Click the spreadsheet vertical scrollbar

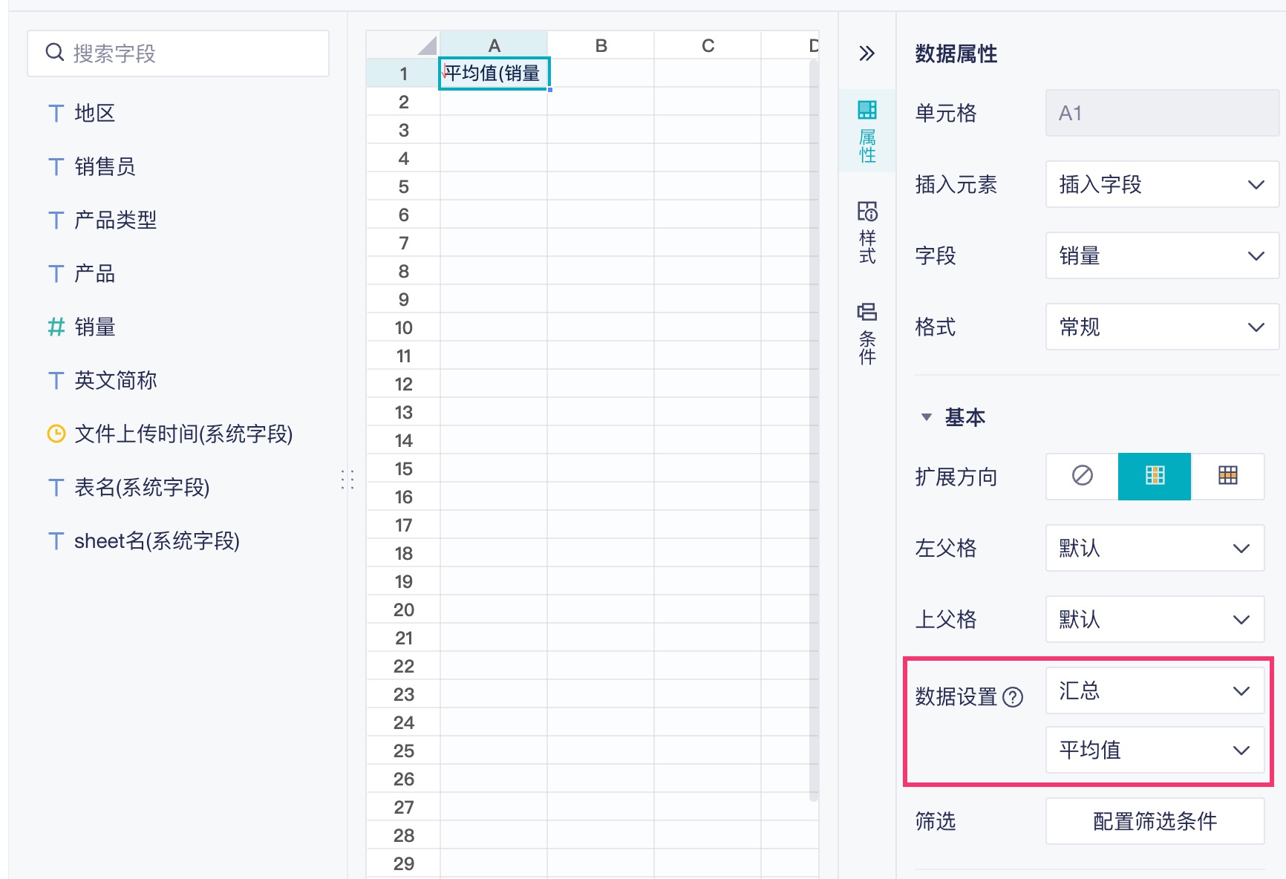click(814, 431)
